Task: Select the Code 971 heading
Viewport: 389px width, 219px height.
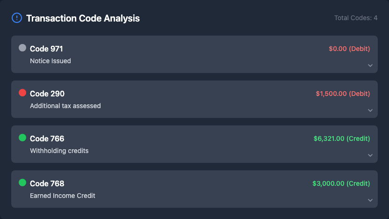Action: click(x=46, y=49)
